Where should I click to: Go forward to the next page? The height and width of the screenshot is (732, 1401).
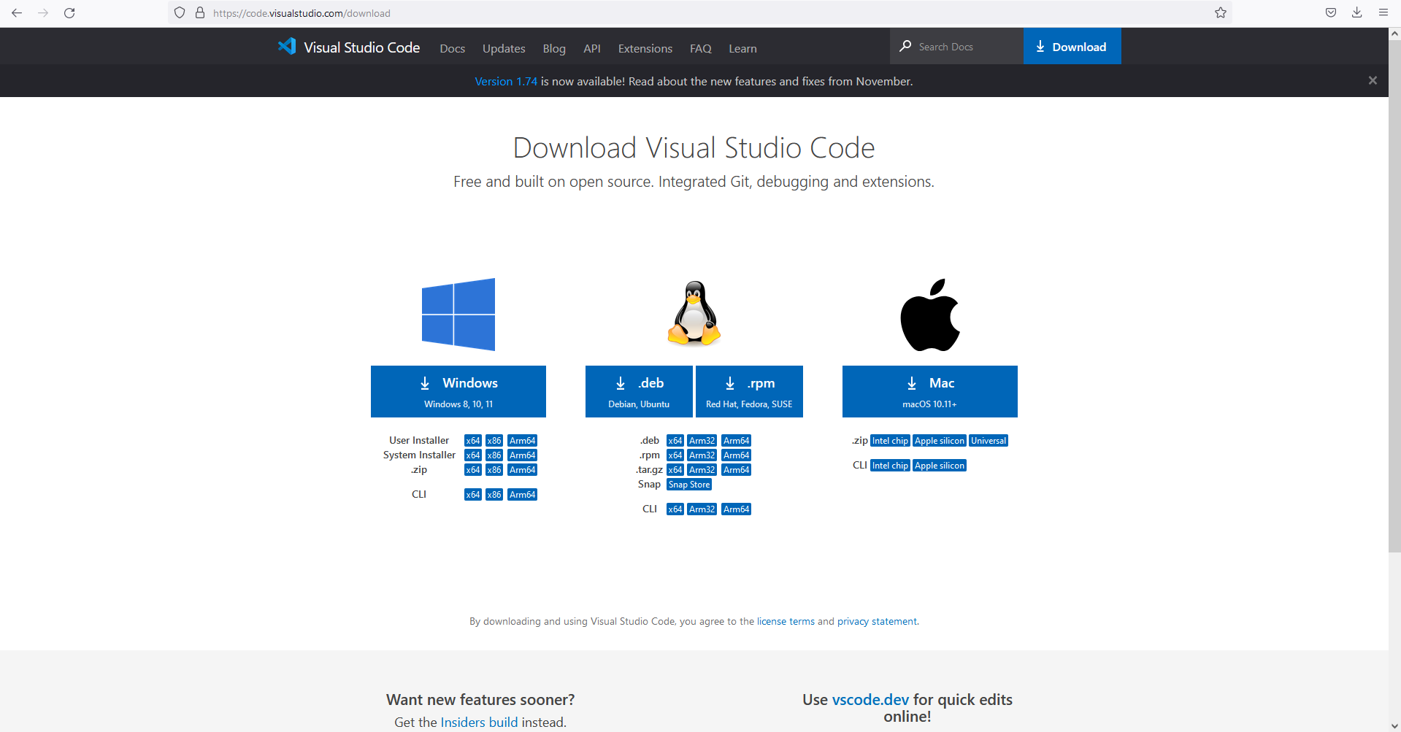[43, 13]
